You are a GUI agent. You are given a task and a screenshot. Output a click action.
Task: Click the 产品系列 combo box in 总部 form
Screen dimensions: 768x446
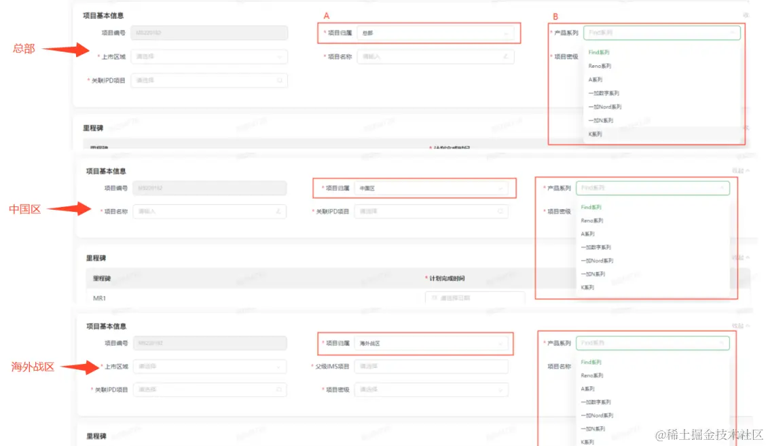661,33
